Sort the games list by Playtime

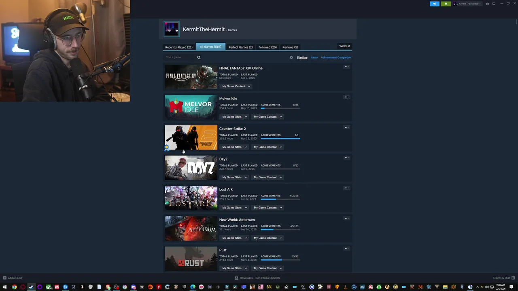tap(302, 57)
